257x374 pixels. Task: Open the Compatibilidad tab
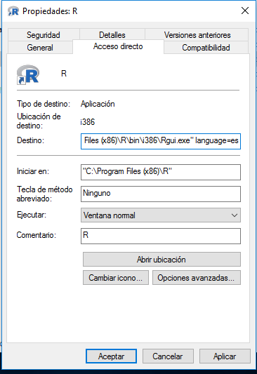click(206, 48)
